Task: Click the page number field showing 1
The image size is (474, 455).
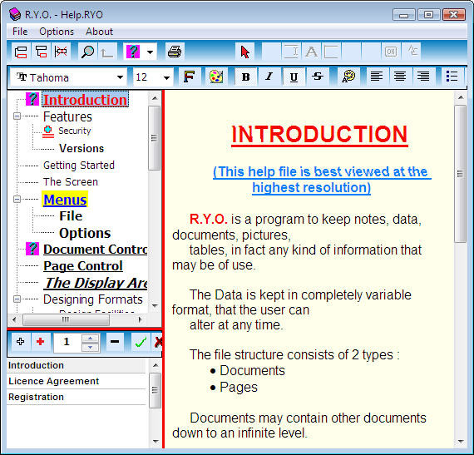Action: click(67, 343)
